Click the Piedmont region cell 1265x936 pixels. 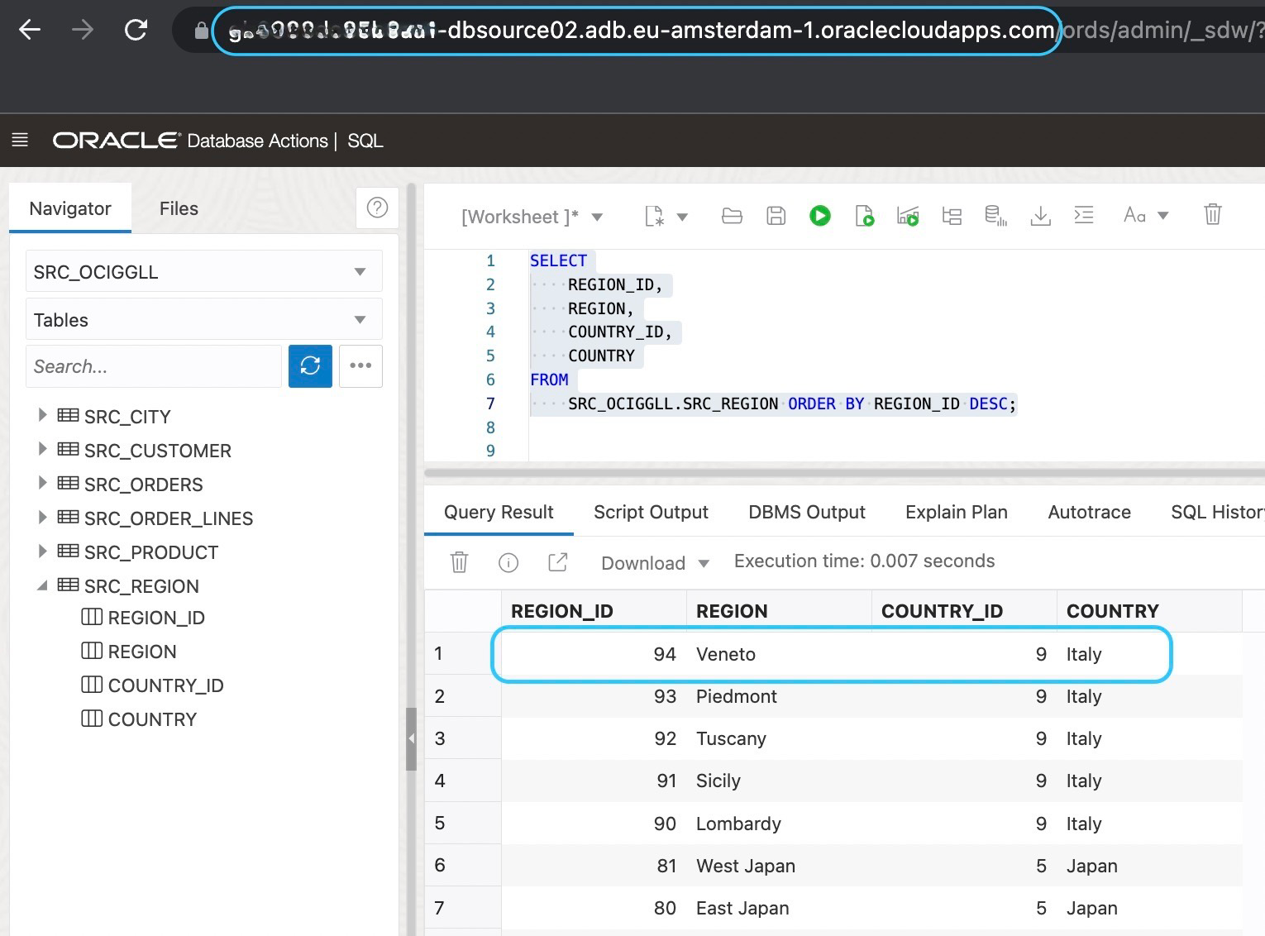click(x=779, y=696)
